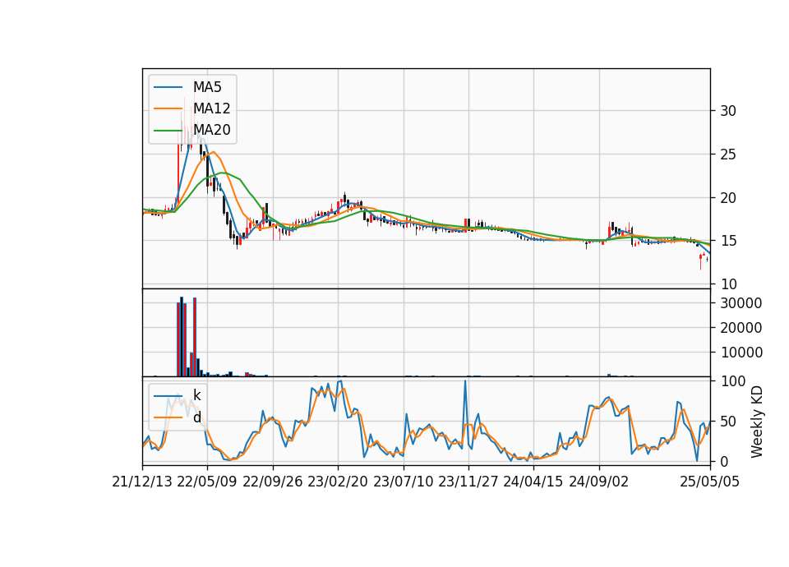Screen dimensions: 789x567
Task: Click the 21/12/13 date tick label
Action: click(x=142, y=482)
